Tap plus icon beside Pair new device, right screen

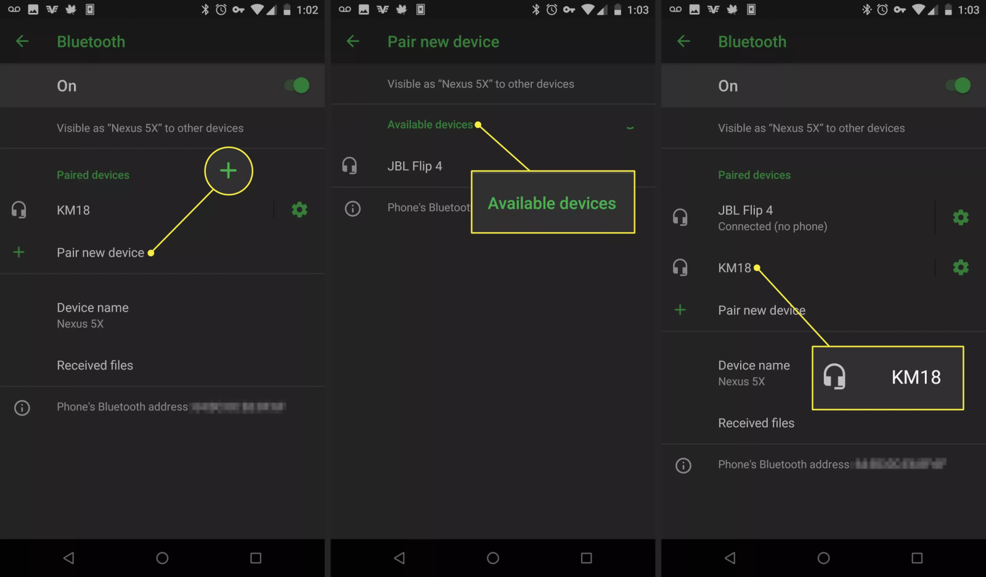[x=680, y=310]
